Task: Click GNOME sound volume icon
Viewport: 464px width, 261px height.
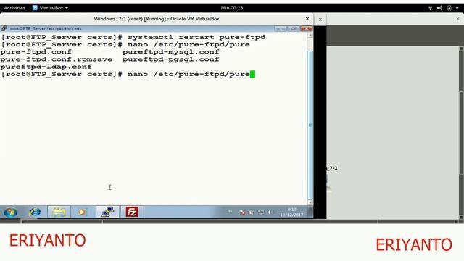Action: tap(440, 8)
